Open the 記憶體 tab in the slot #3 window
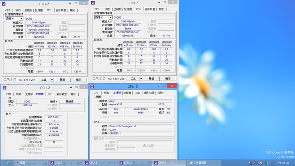Viewport: 295px width, 166px height. (x=128, y=9)
